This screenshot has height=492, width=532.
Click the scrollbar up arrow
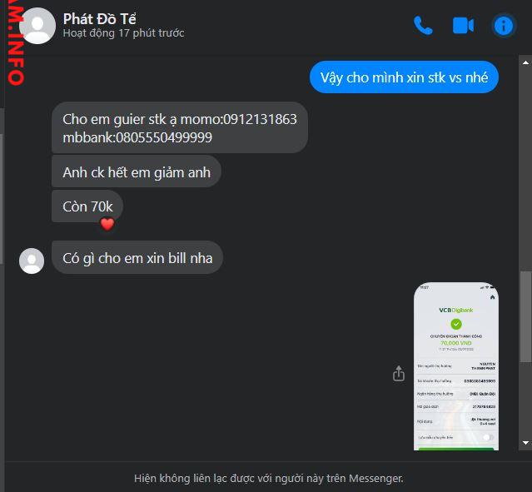tap(525, 62)
